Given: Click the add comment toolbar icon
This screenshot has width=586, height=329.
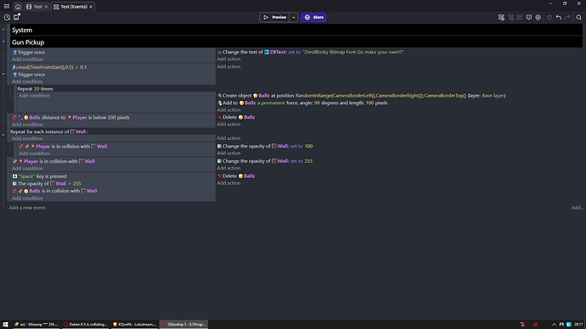Looking at the screenshot, I should tap(529, 17).
